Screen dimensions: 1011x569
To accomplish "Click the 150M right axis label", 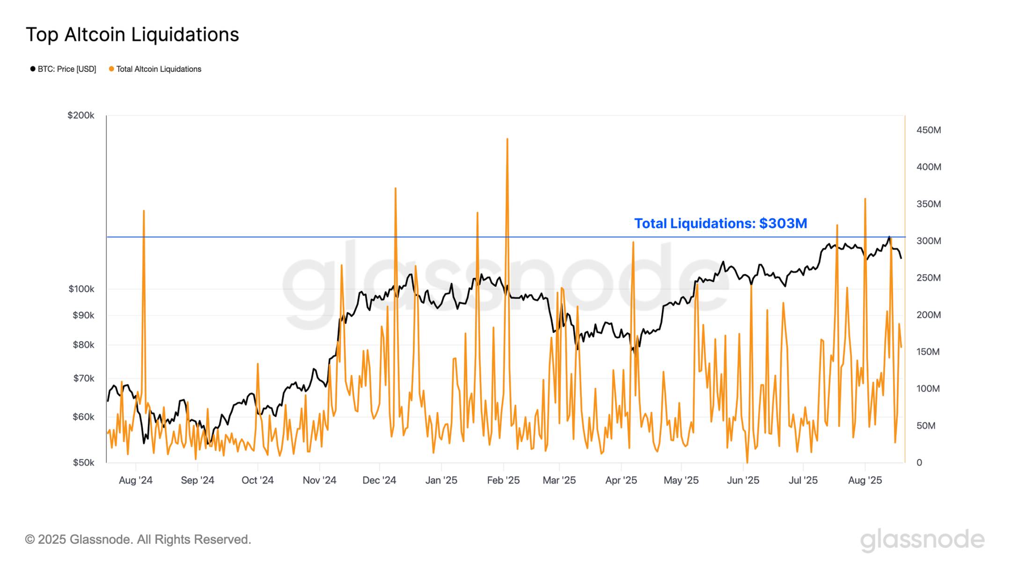I will [x=928, y=352].
